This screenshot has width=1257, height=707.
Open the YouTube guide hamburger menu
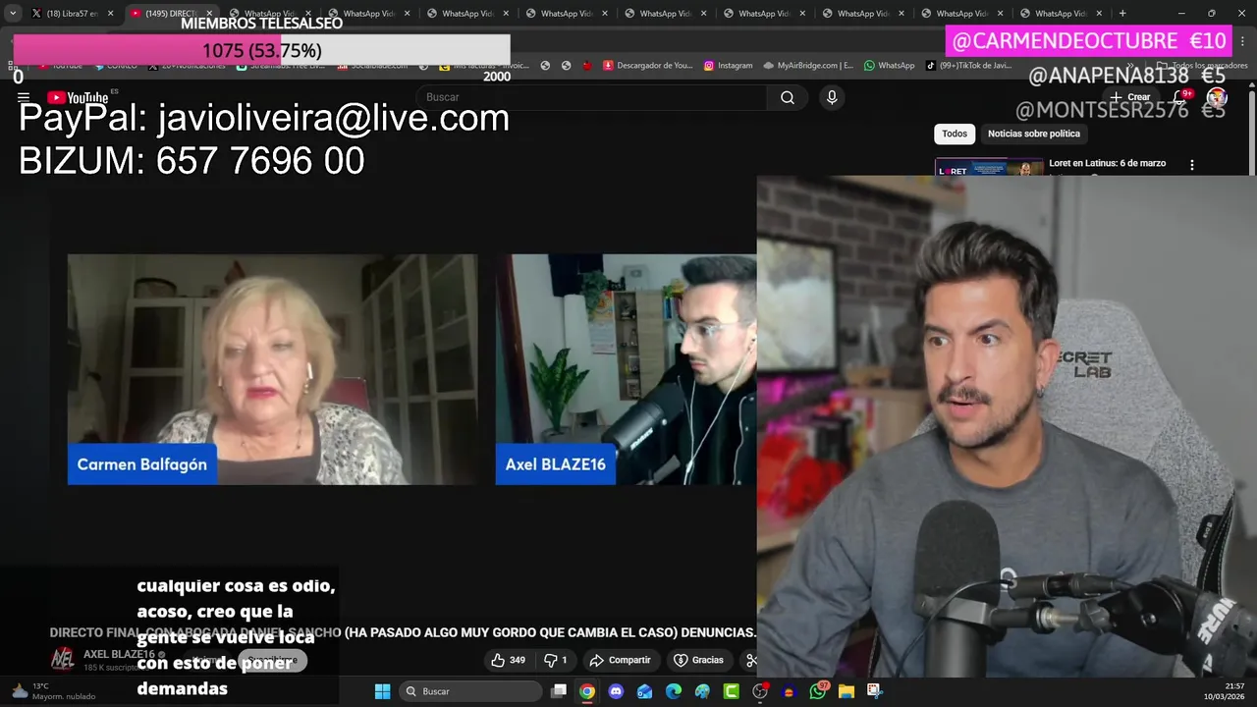point(23,97)
